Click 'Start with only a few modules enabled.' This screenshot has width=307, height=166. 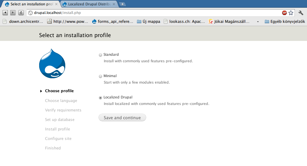click(137, 82)
